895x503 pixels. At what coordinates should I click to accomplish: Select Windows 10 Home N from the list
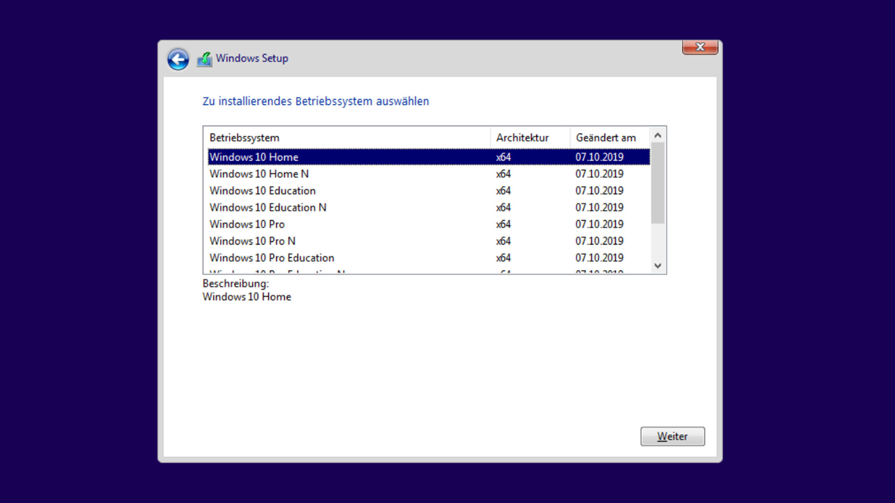coord(259,174)
